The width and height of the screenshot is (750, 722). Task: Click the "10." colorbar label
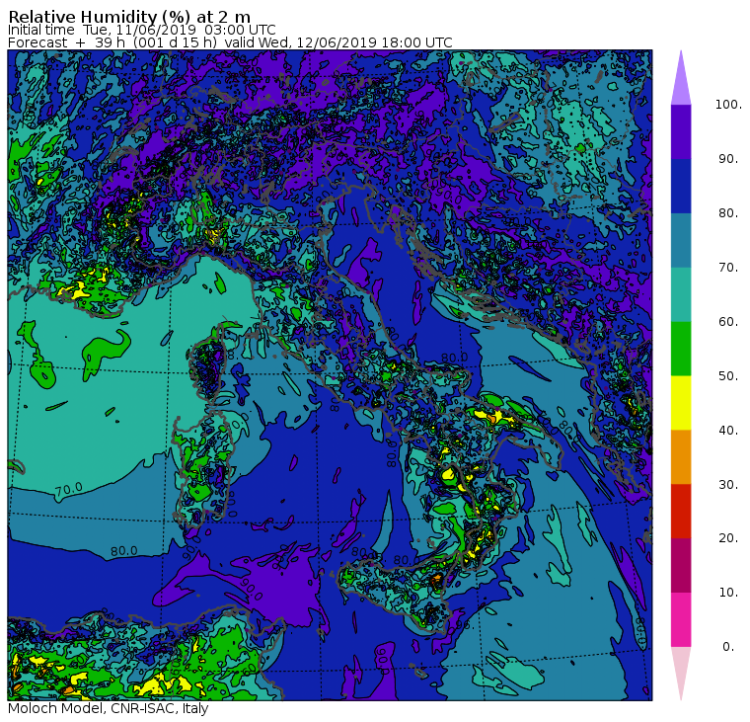[728, 593]
